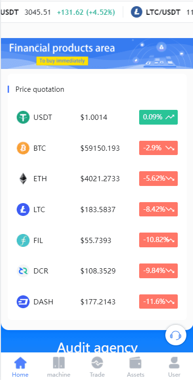Open the machine tab
Image resolution: width=193 pixels, height=380 pixels.
59,366
